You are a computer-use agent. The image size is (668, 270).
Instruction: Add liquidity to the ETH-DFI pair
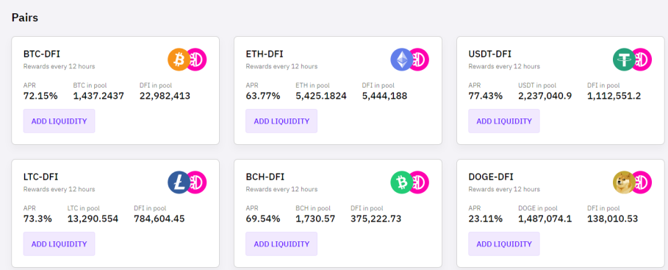tap(281, 121)
